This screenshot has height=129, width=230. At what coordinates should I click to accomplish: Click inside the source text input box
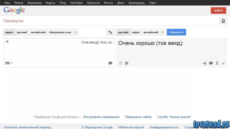(x=59, y=53)
